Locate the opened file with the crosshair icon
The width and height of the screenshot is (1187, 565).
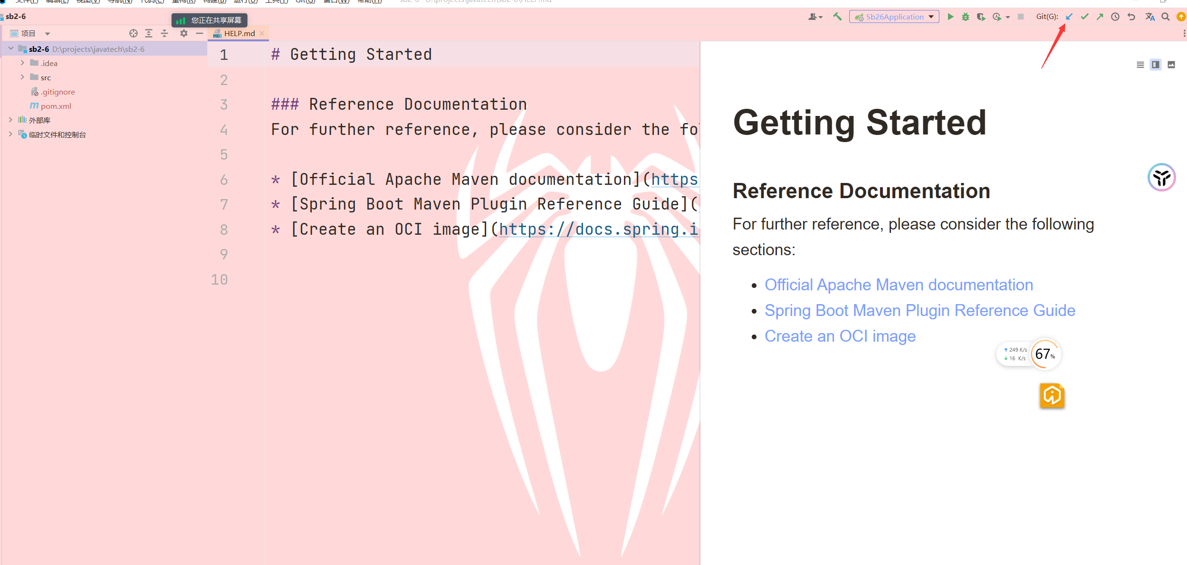134,33
